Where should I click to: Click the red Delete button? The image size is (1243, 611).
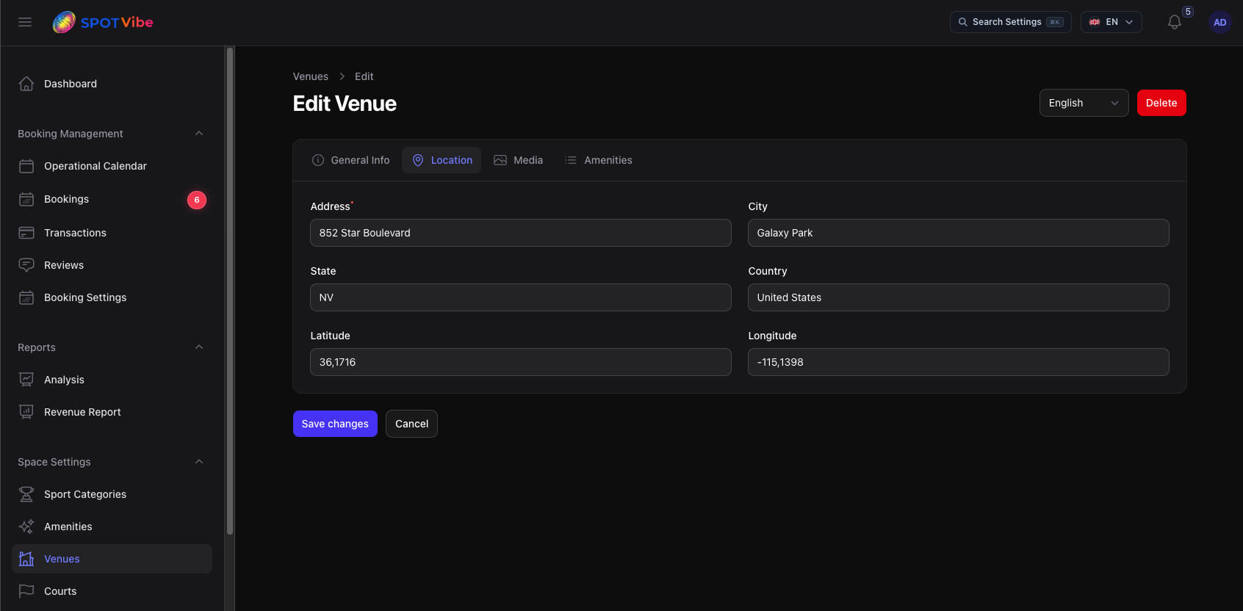click(x=1161, y=103)
